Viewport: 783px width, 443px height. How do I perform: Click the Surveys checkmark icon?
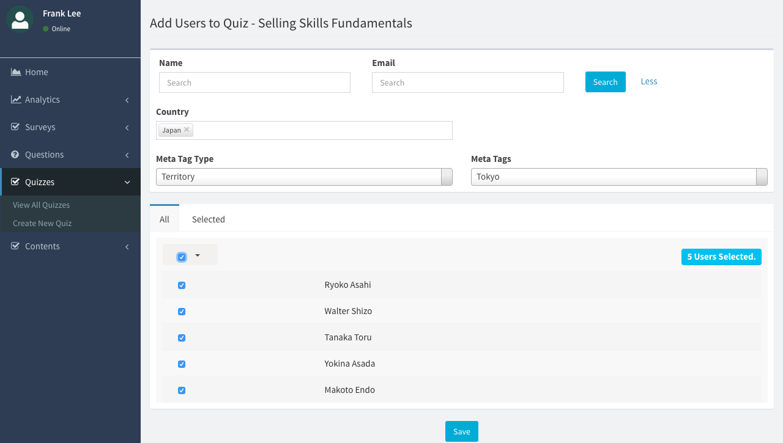(x=16, y=127)
